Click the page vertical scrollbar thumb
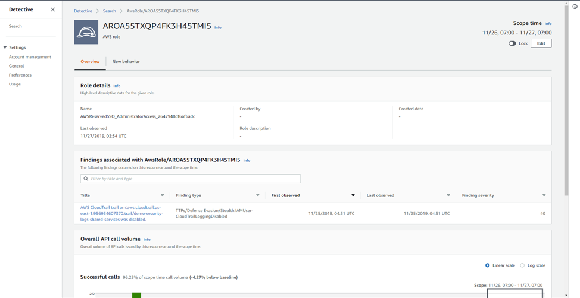Viewport: 580px width, 298px height. (x=566, y=100)
